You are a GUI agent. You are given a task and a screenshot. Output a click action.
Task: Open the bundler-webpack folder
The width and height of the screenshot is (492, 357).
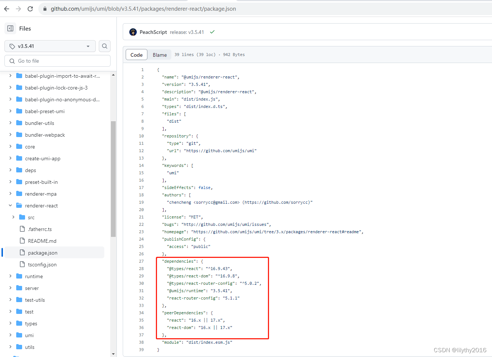(x=45, y=135)
